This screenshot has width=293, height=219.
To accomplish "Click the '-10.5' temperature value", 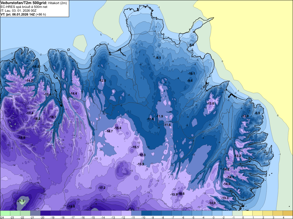I will click(x=36, y=66).
